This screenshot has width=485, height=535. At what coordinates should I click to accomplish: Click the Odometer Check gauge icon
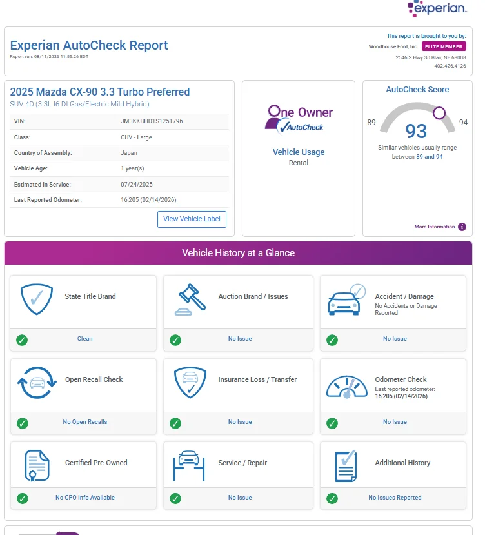[x=346, y=387]
